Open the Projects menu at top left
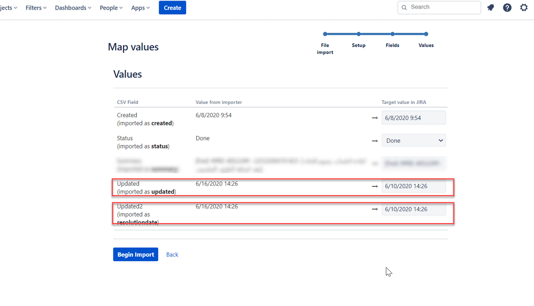 (x=9, y=7)
